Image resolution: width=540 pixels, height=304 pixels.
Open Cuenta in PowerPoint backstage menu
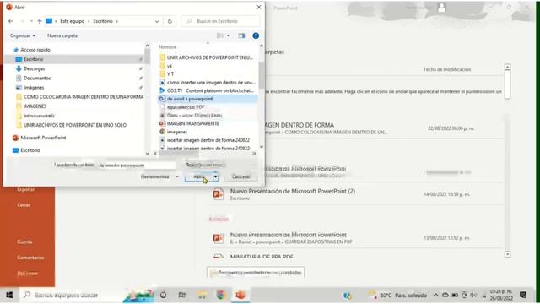coord(24,242)
